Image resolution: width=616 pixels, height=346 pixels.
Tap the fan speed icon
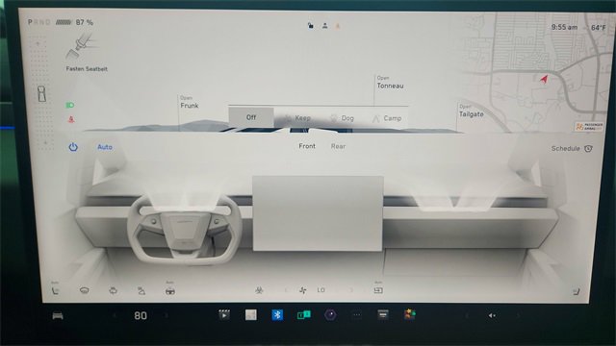coord(303,290)
